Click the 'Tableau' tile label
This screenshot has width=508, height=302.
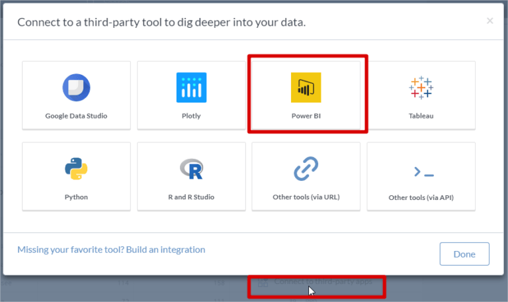421,116
